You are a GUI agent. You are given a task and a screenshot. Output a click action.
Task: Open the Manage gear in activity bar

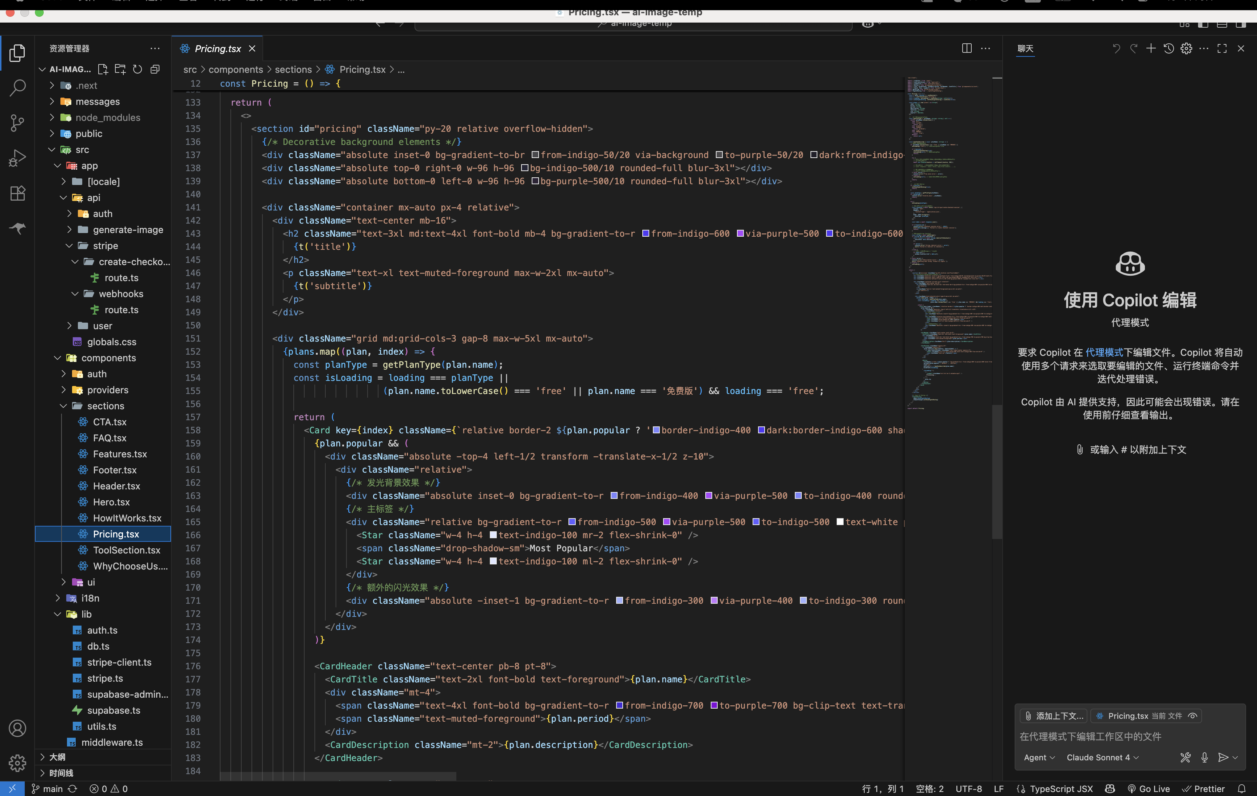(17, 762)
